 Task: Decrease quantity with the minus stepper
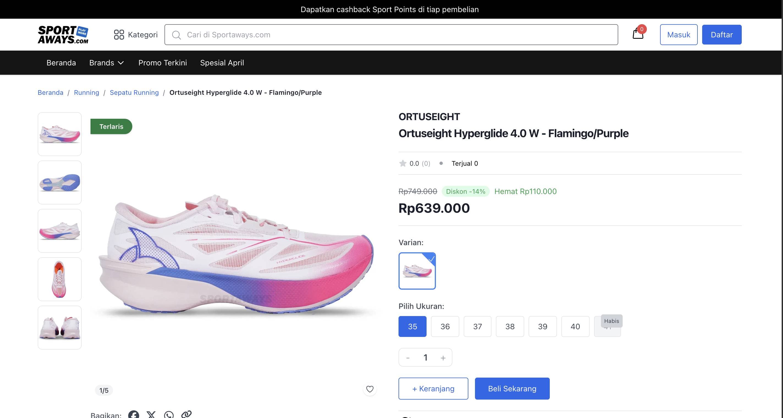tap(408, 357)
